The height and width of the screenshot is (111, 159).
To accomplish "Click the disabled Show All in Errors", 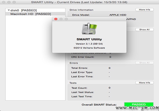I will coord(144,63).
